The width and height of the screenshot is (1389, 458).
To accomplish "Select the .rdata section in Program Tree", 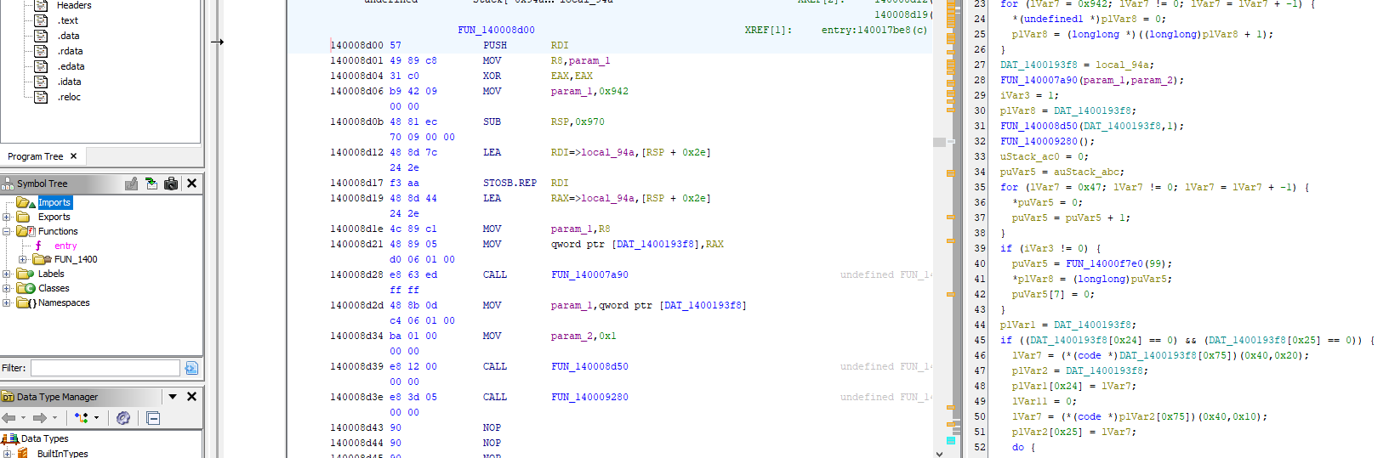I will pos(70,51).
